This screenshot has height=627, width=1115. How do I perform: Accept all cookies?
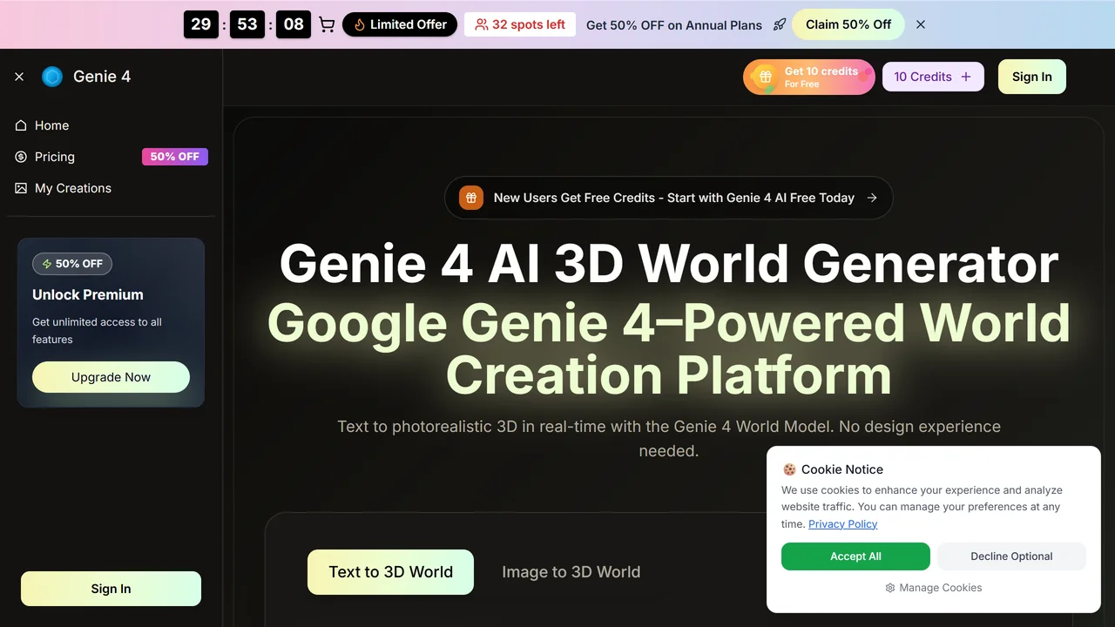click(855, 556)
